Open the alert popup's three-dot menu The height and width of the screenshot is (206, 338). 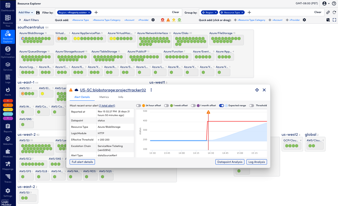151,90
